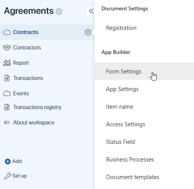Click the Add plus icon
The image size is (194, 189).
click(x=8, y=161)
